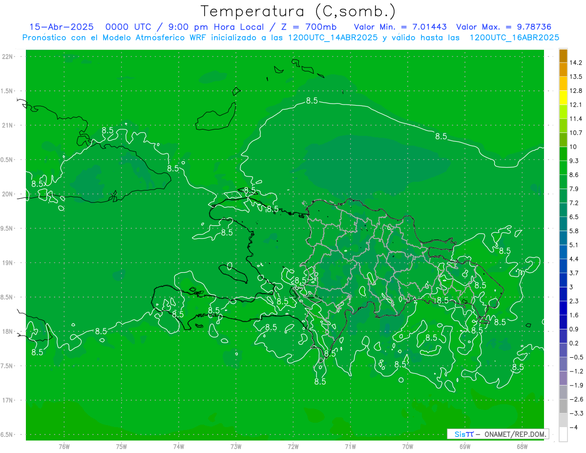
Task: Click the legend value '-4'
Action: click(573, 427)
